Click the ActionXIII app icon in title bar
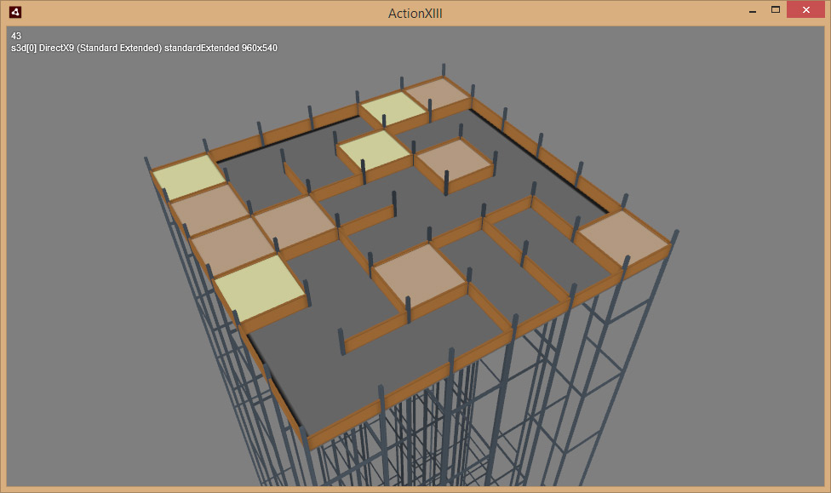 pyautogui.click(x=15, y=12)
